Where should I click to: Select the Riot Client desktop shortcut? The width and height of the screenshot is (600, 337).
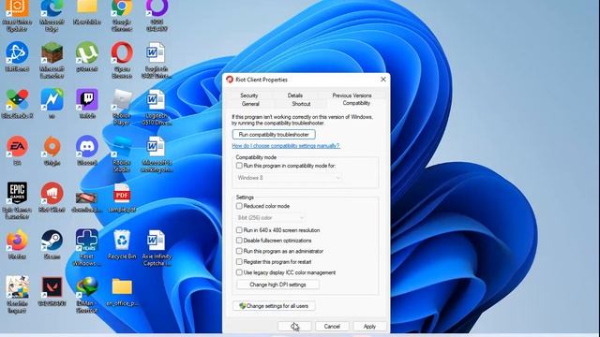[x=52, y=194]
